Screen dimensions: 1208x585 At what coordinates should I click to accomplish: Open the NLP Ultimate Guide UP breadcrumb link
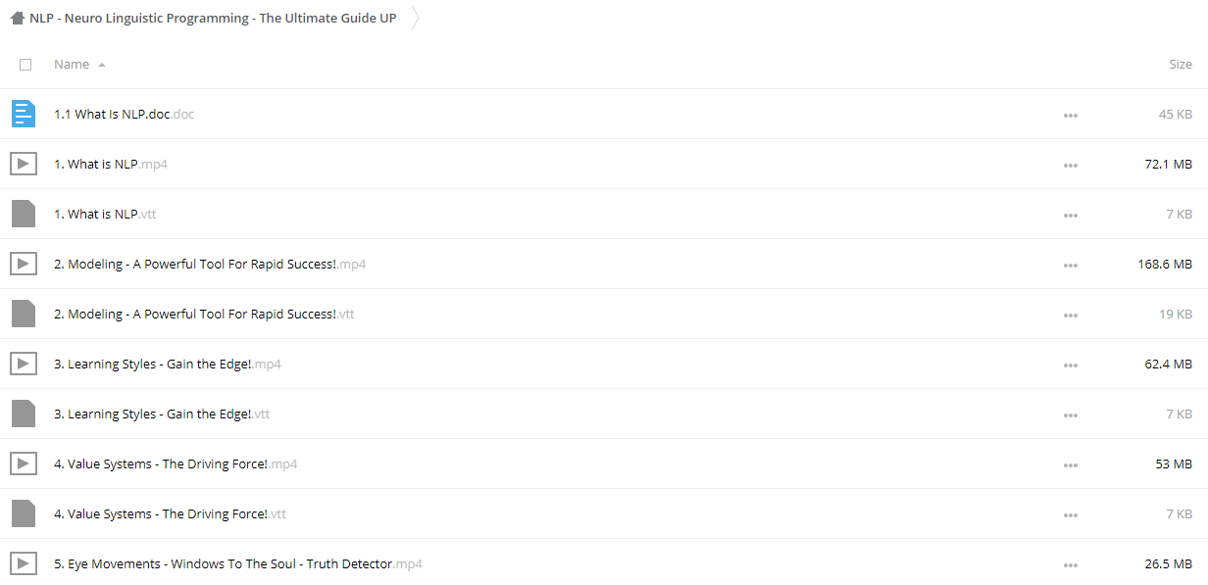coord(213,18)
